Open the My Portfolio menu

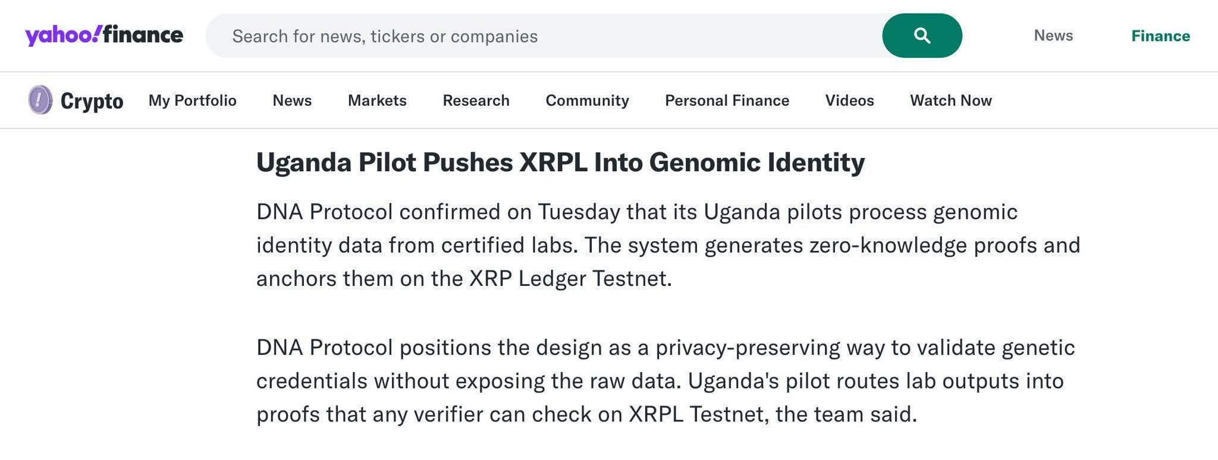(193, 100)
